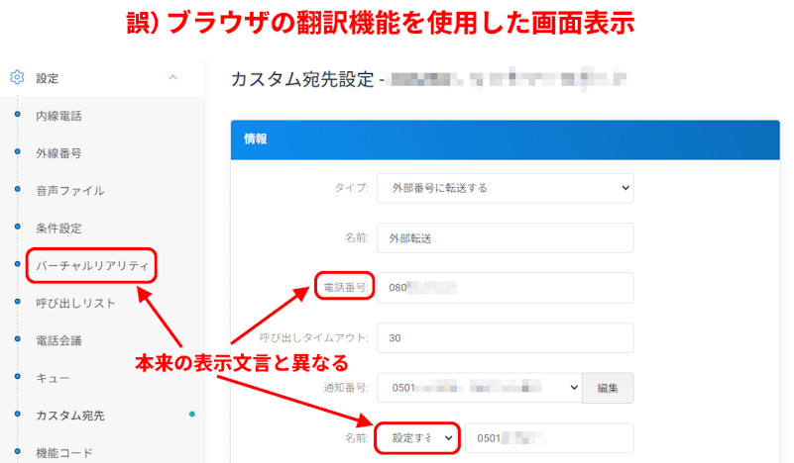Click the 名前 field containing 外部転送
The width and height of the screenshot is (794, 463).
click(x=506, y=237)
